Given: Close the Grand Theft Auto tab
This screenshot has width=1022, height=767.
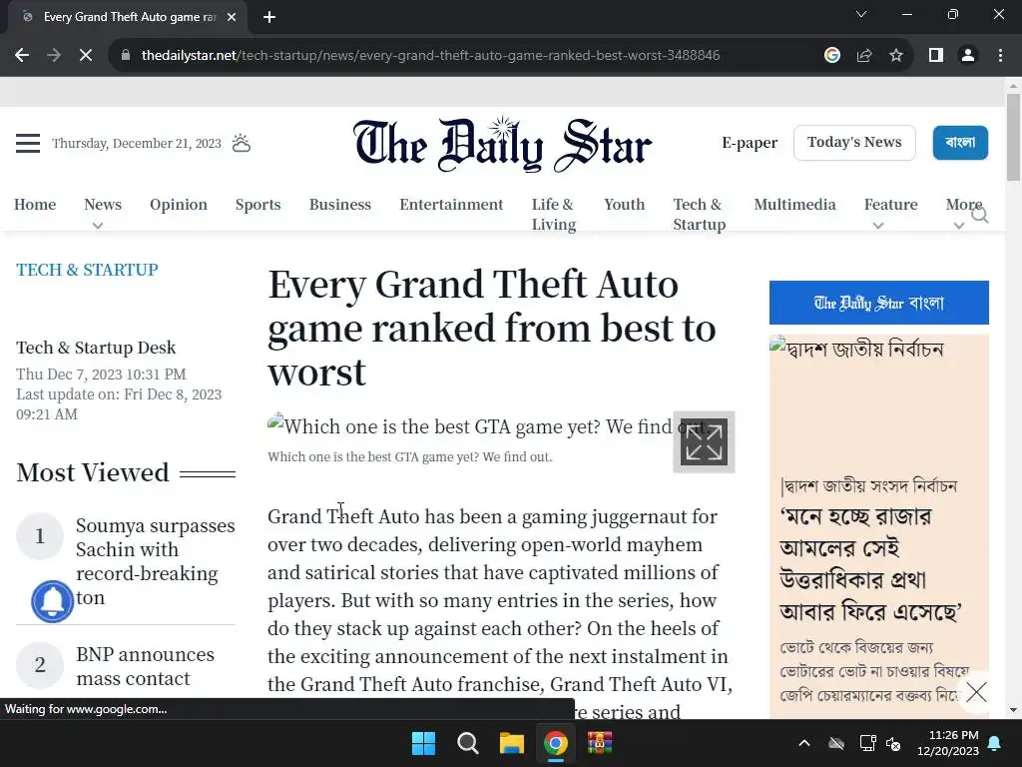Looking at the screenshot, I should [232, 18].
